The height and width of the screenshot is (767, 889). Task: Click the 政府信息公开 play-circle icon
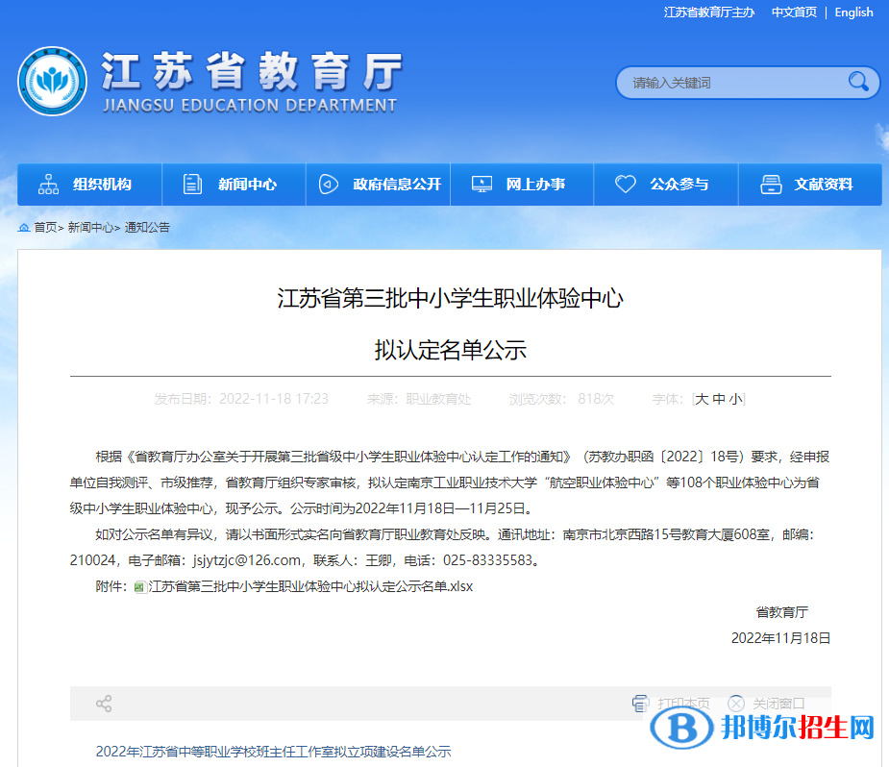pos(329,185)
